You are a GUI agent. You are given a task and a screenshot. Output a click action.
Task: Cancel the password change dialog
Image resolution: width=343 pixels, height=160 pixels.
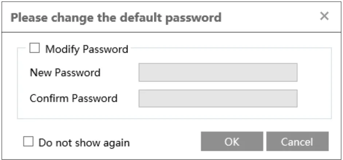[x=297, y=141]
